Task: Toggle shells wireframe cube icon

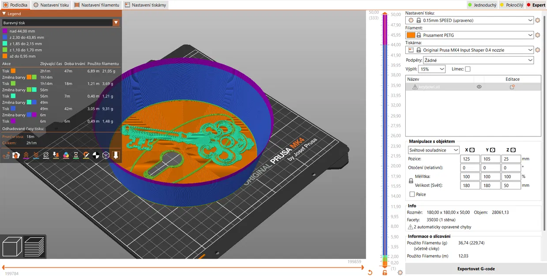Action: pos(106,155)
